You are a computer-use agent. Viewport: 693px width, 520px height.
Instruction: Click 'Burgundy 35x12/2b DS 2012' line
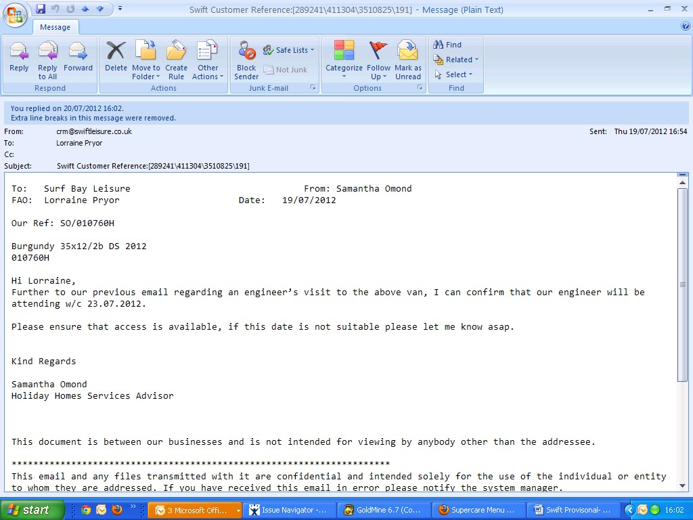(x=79, y=246)
